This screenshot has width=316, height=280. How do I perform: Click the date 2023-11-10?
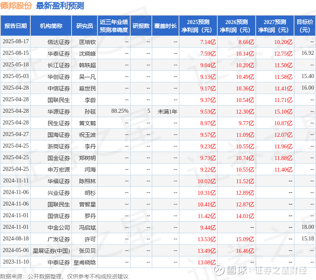[x=16, y=262]
